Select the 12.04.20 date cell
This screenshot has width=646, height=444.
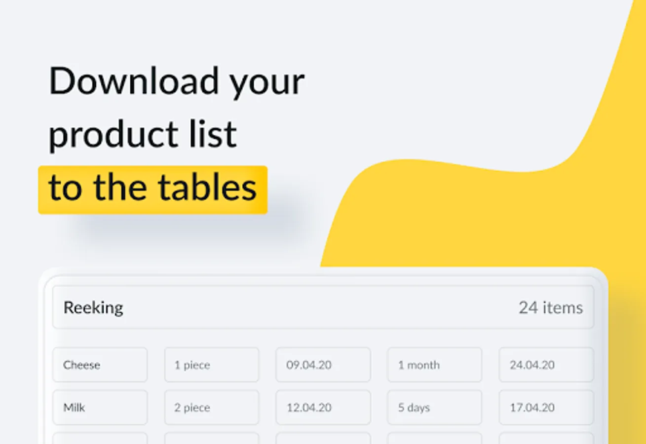[x=323, y=407]
